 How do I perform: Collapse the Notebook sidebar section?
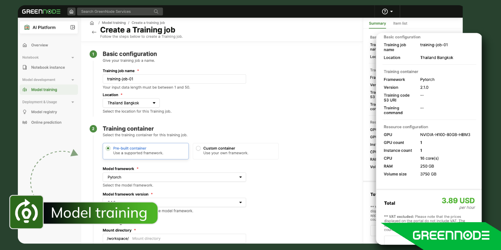pyautogui.click(x=73, y=57)
